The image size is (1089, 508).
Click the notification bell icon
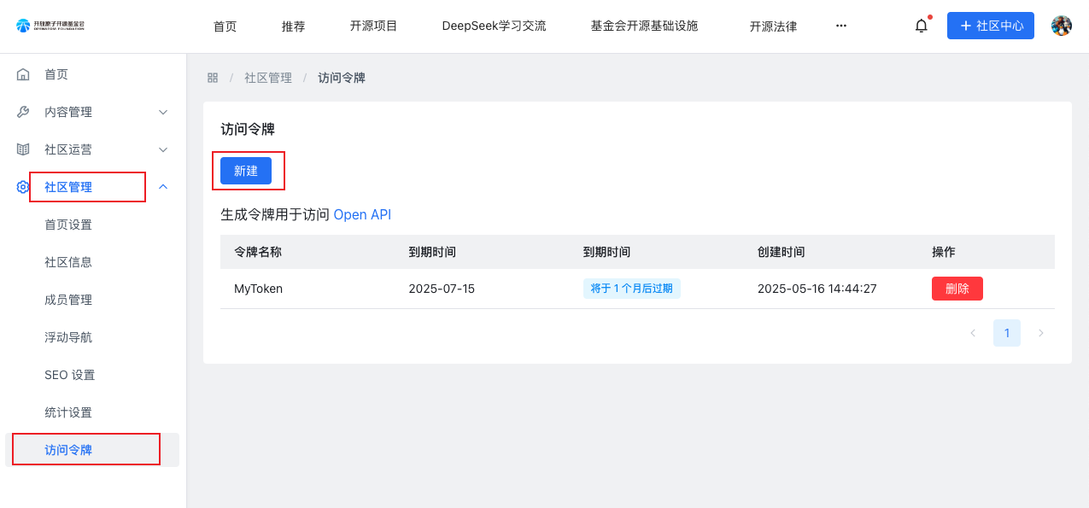click(x=921, y=26)
